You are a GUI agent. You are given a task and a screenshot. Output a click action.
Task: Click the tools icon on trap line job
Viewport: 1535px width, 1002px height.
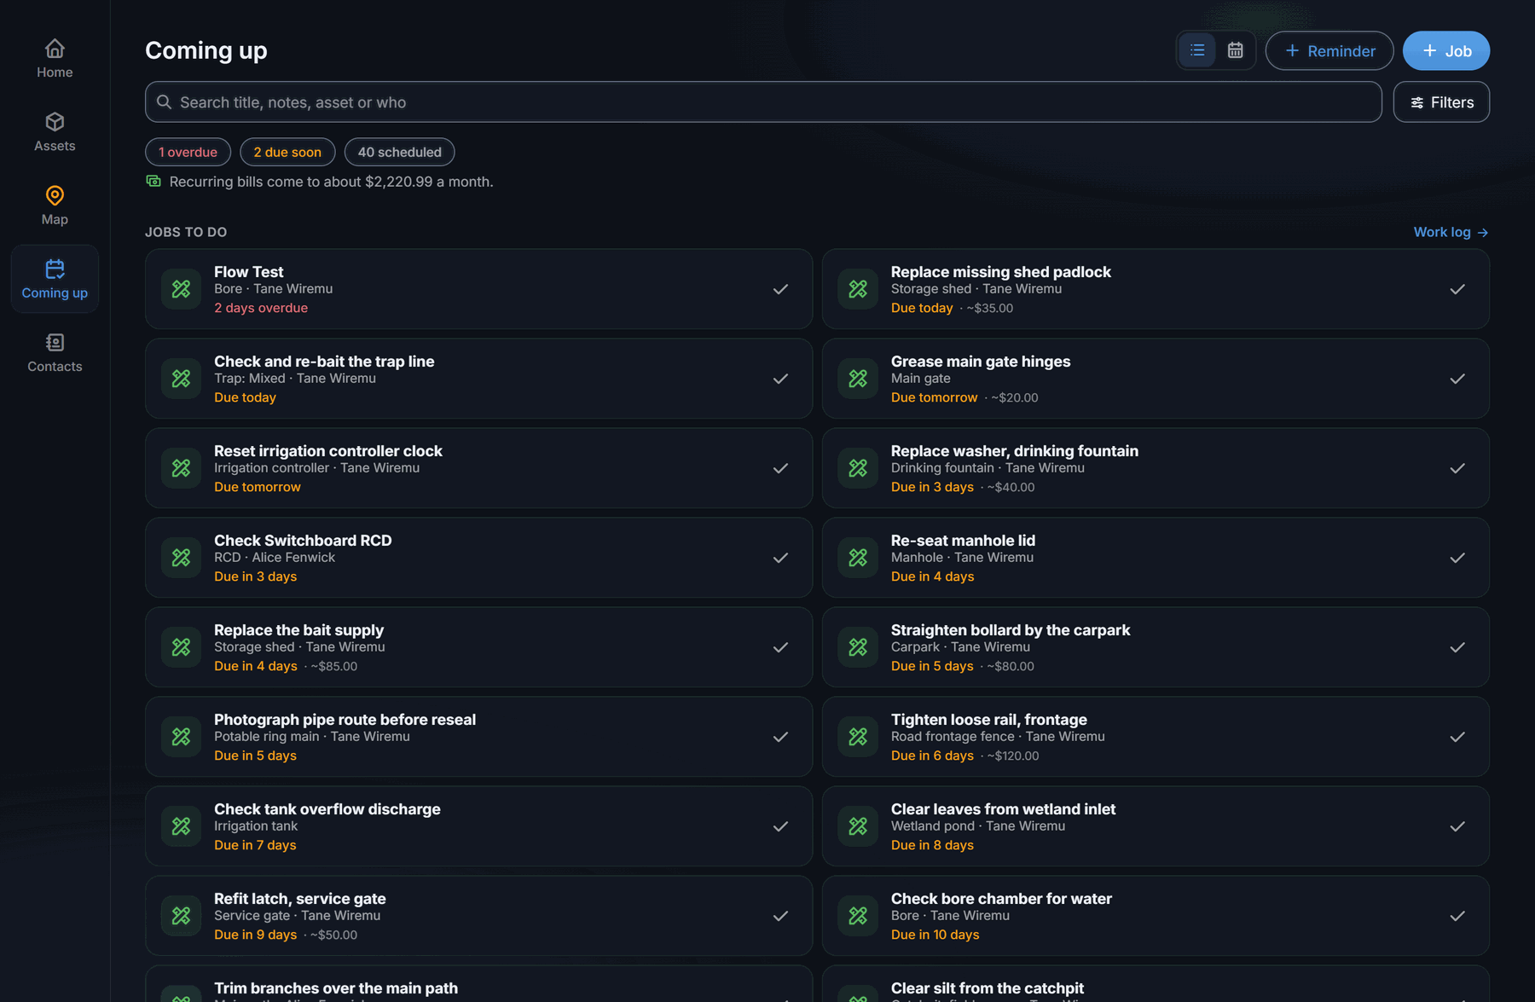[181, 379]
